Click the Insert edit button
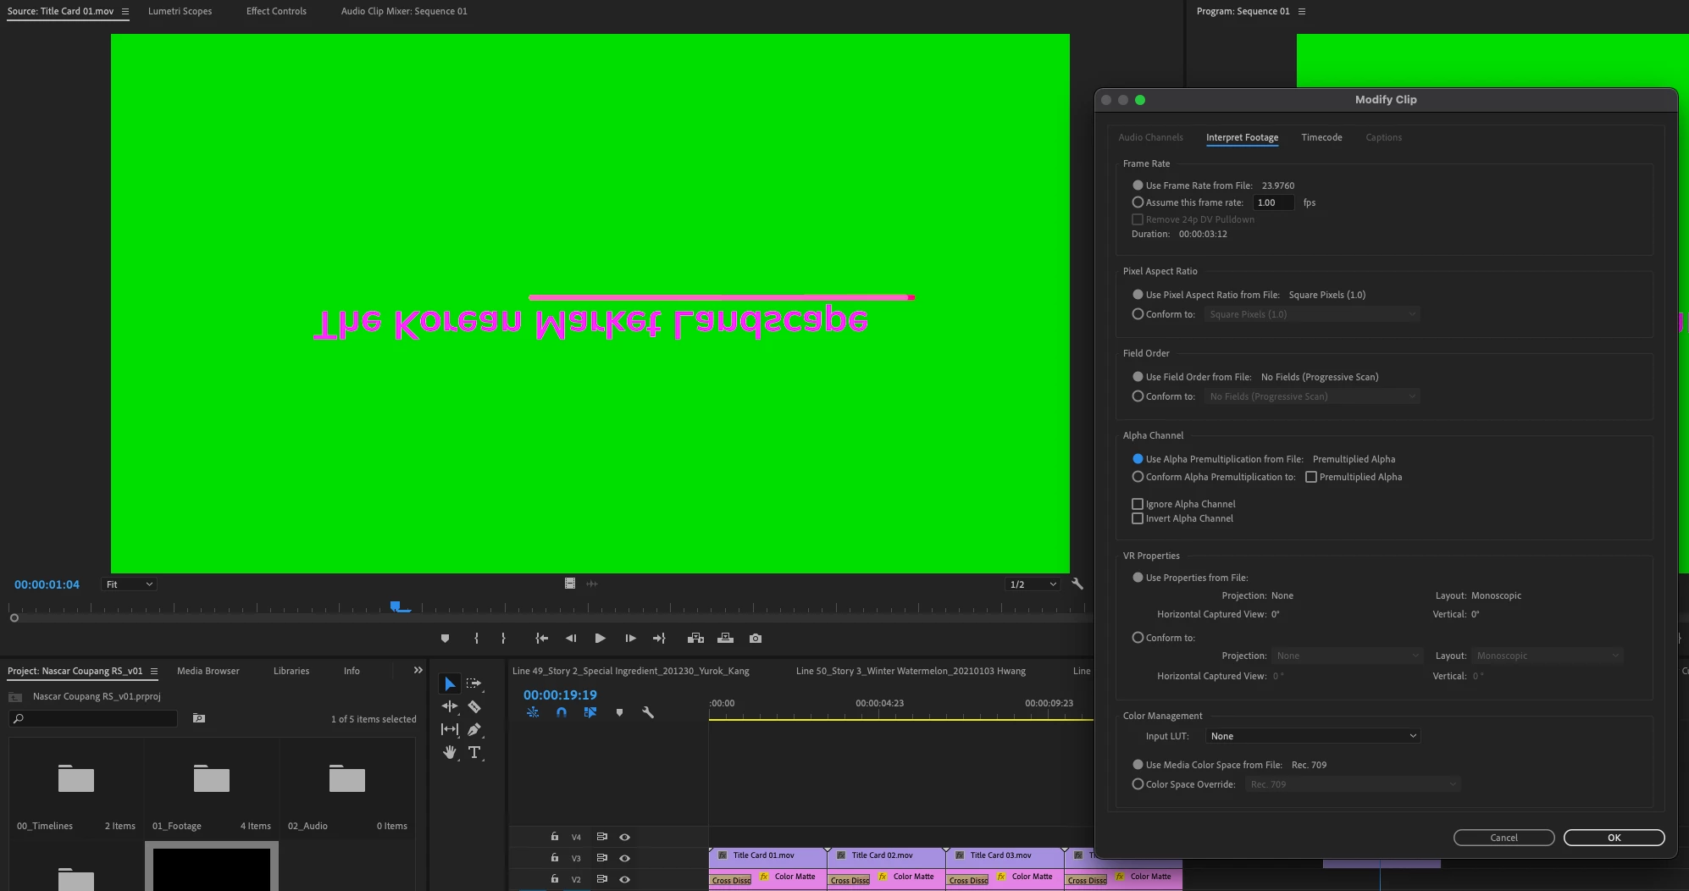 (x=695, y=639)
